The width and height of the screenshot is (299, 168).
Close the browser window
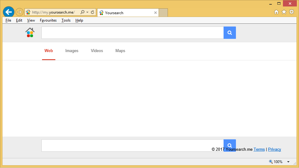pyautogui.click(x=290, y=4)
